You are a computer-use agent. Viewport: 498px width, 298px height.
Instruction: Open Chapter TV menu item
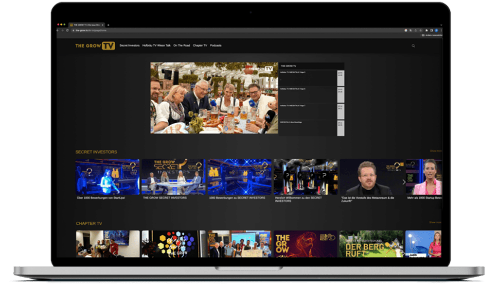[200, 45]
